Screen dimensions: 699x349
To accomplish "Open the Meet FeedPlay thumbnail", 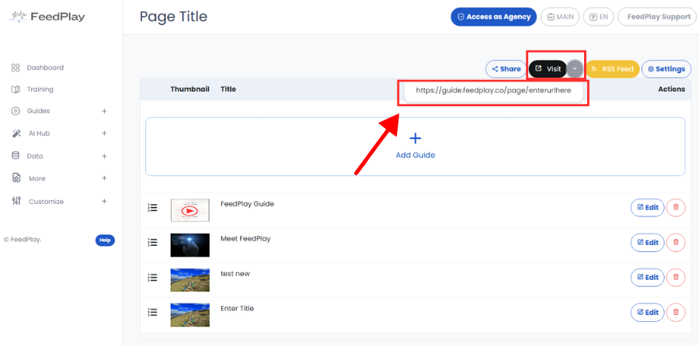I will 190,245.
